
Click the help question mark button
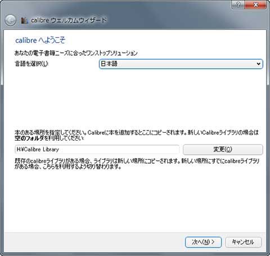pyautogui.click(x=238, y=5)
